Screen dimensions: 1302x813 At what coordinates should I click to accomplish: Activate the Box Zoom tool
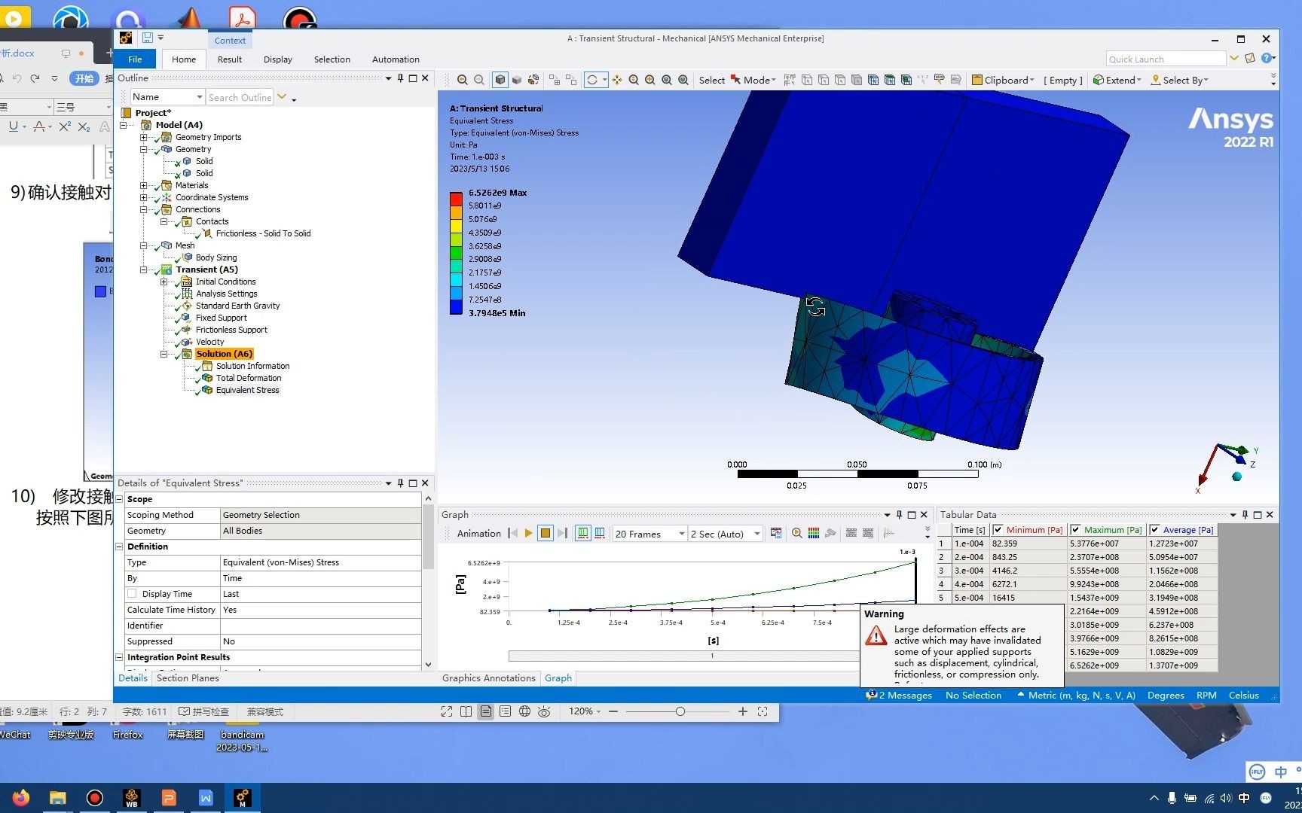[x=650, y=80]
